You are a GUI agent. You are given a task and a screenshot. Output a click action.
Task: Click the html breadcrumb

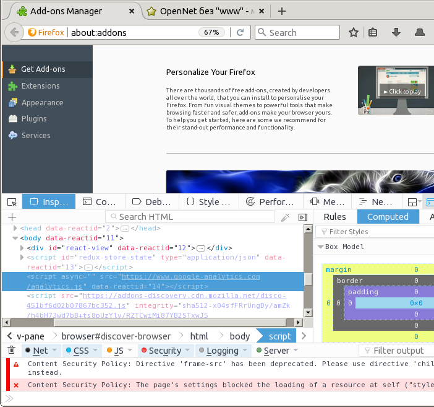click(198, 336)
